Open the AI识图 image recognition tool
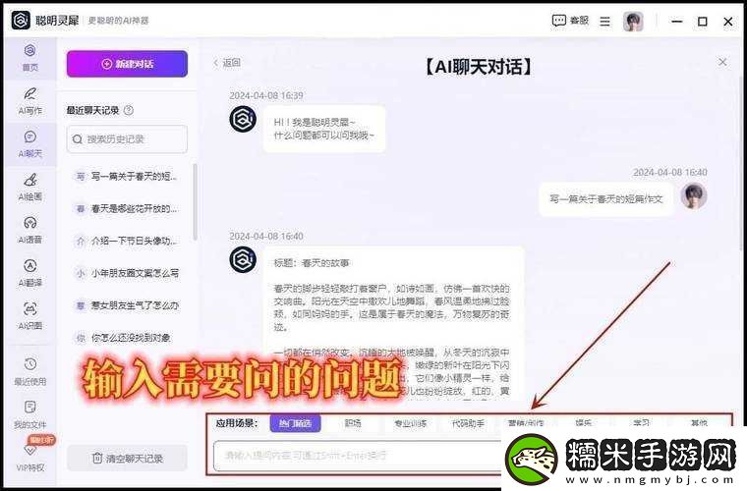747x491 pixels. pyautogui.click(x=30, y=316)
